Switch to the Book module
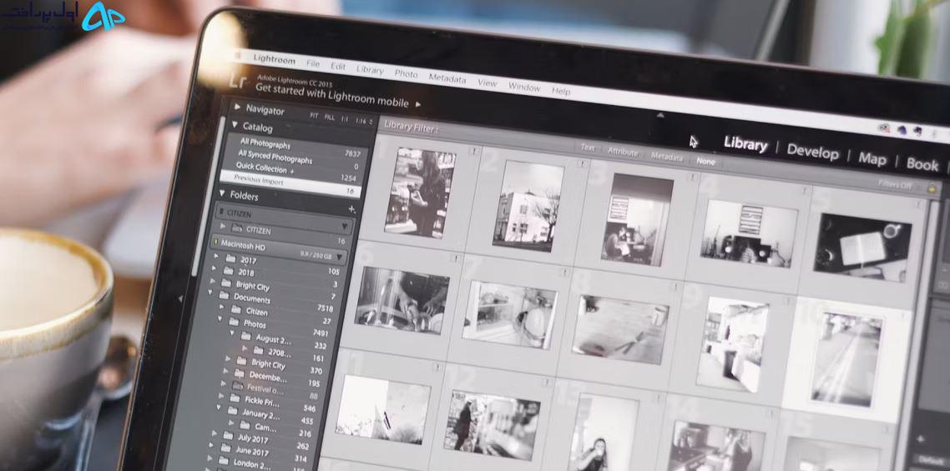Screen dimensions: 950x471 [x=922, y=164]
